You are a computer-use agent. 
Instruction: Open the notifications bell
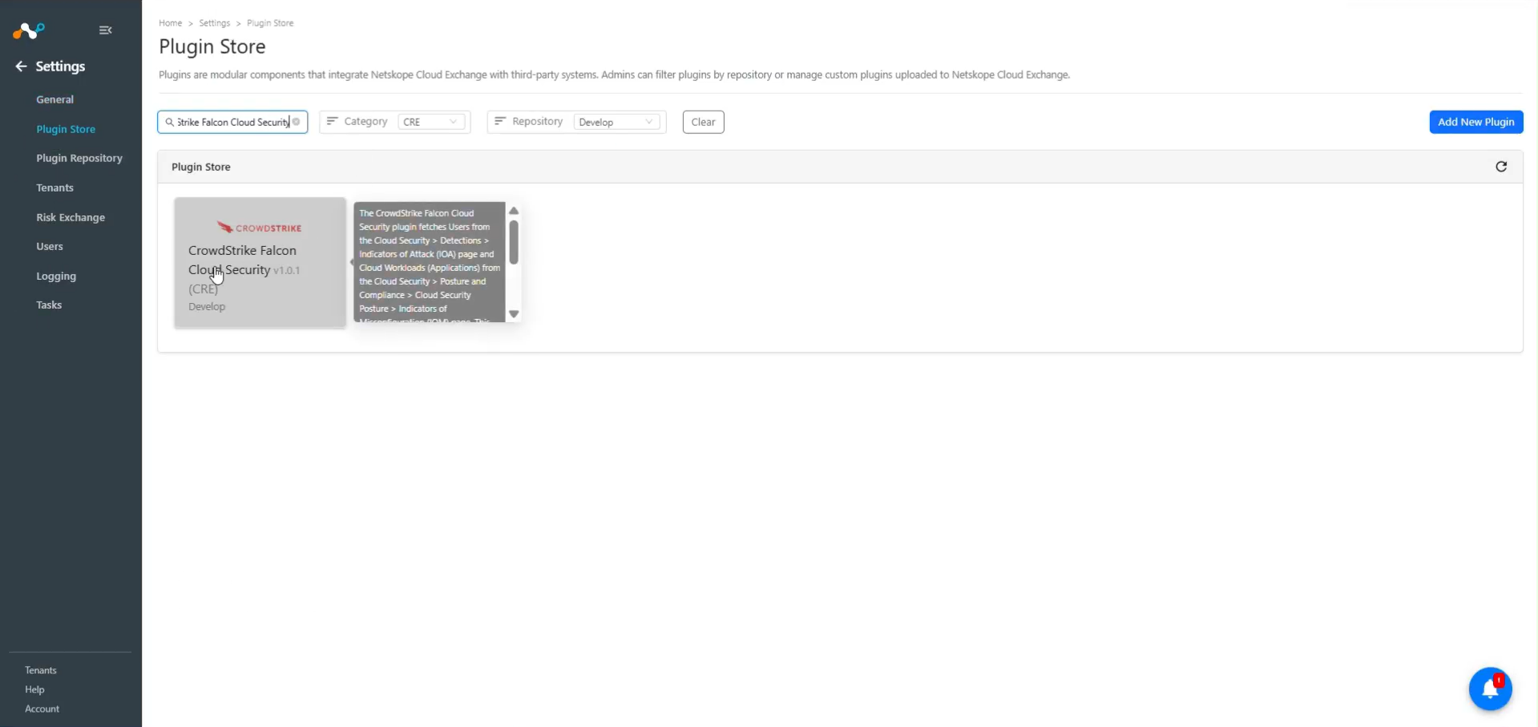point(1491,689)
